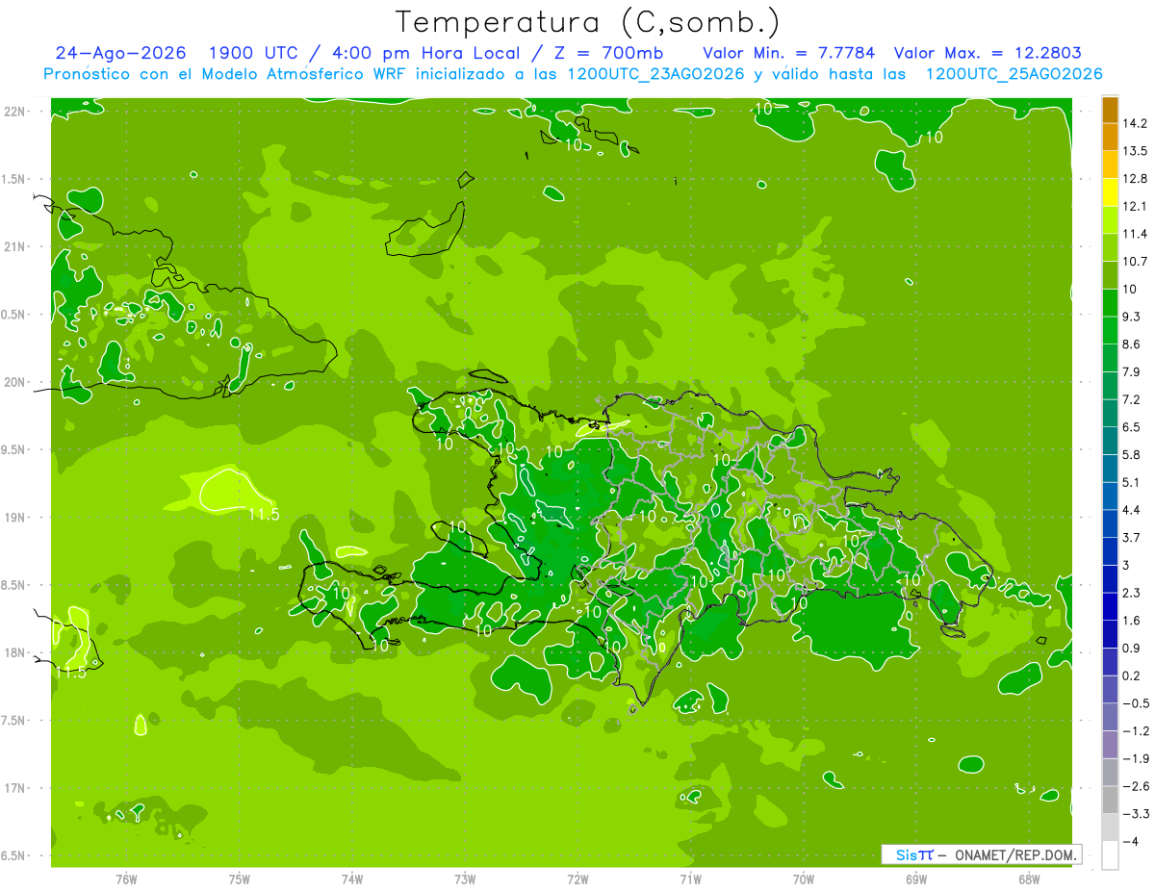Click the blue legend swatch between 3 and 2.3
This screenshot has width=1155, height=892.
point(1110,579)
